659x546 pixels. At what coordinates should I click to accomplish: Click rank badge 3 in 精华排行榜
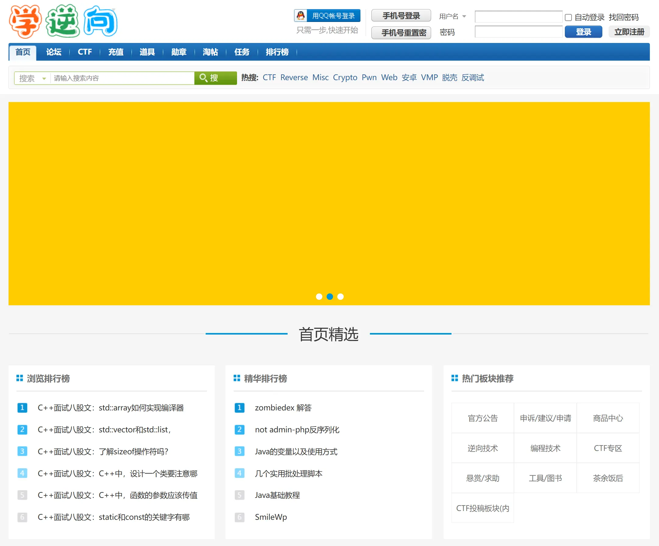pyautogui.click(x=239, y=452)
